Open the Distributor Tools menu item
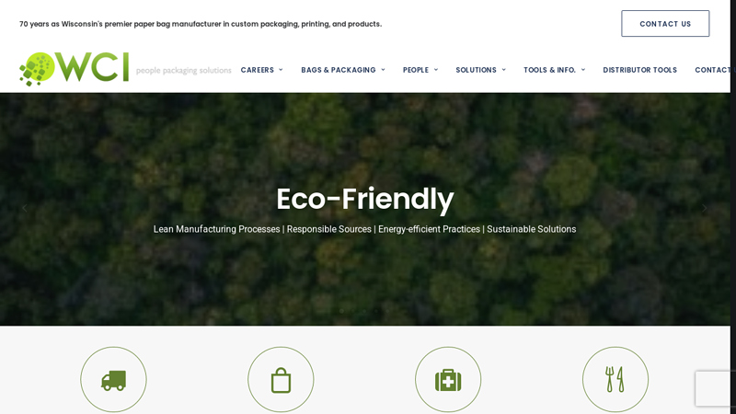Screen dimensions: 736x414 pos(639,70)
